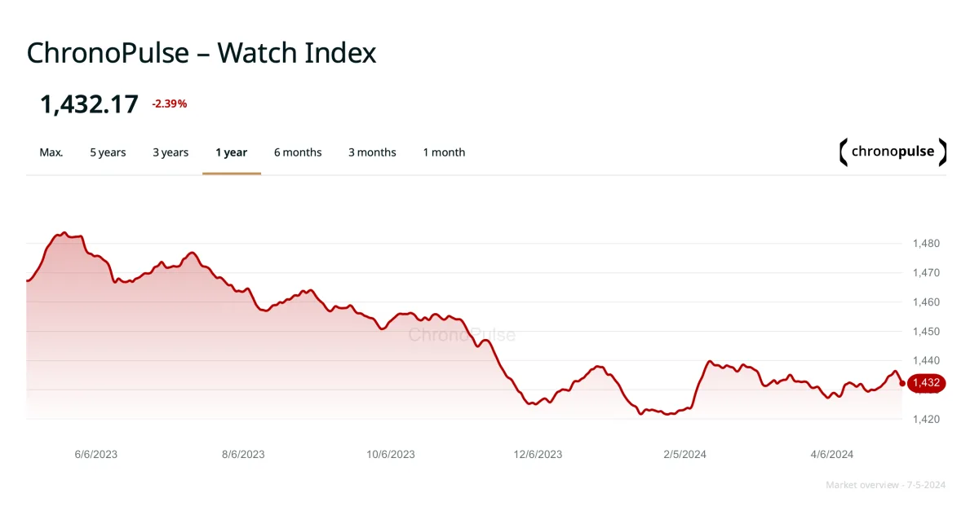Select the Max. time range tab
Screen dimensions: 979x511
(51, 152)
